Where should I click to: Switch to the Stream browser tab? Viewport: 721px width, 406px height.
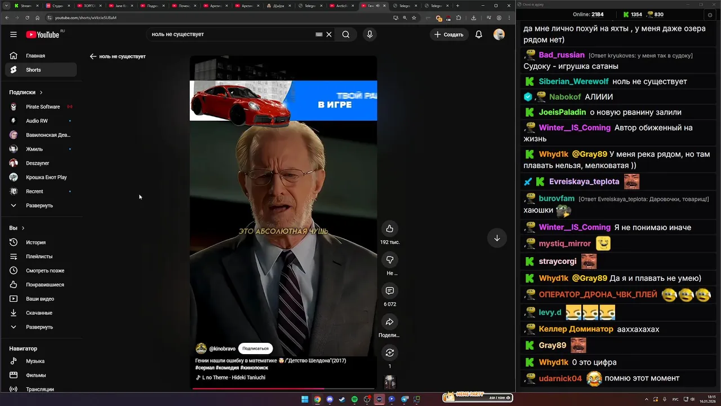pos(26,6)
